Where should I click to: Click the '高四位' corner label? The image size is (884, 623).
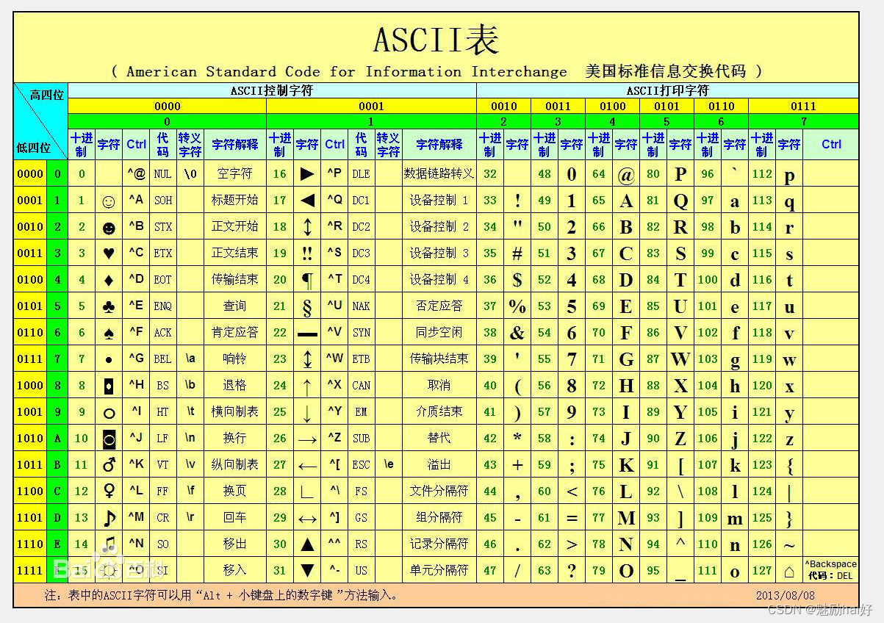pyautogui.click(x=47, y=95)
